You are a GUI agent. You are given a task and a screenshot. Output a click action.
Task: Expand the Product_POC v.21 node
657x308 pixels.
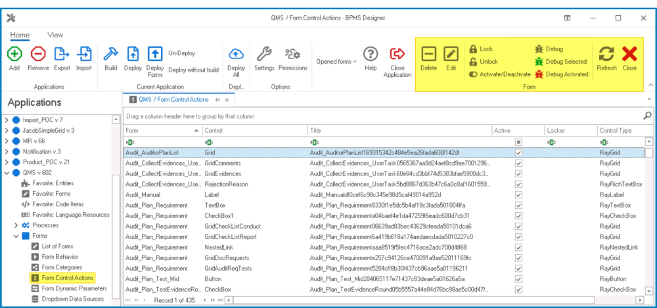7,162
